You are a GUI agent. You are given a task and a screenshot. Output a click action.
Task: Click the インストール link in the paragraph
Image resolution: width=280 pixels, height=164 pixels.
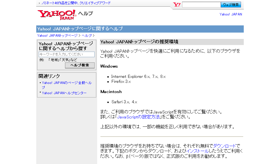(198, 151)
